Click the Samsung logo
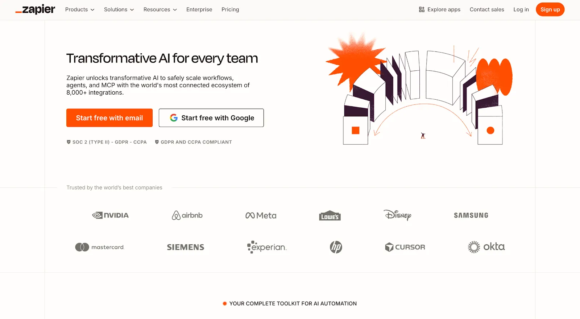Screen dimensions: 580x319 (x=471, y=215)
